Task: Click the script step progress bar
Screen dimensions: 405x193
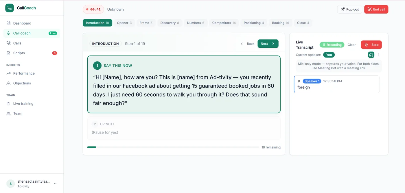Action: pyautogui.click(x=173, y=147)
